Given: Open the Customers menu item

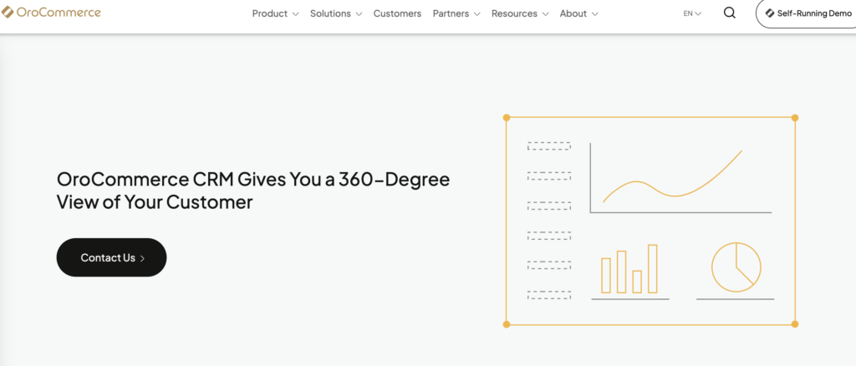Looking at the screenshot, I should tap(397, 13).
